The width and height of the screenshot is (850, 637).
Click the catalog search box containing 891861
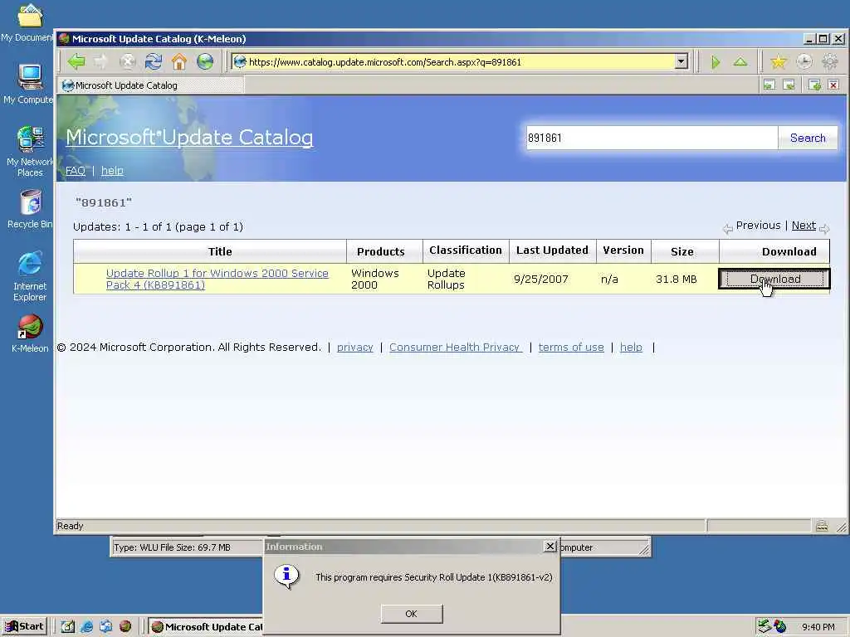[652, 138]
